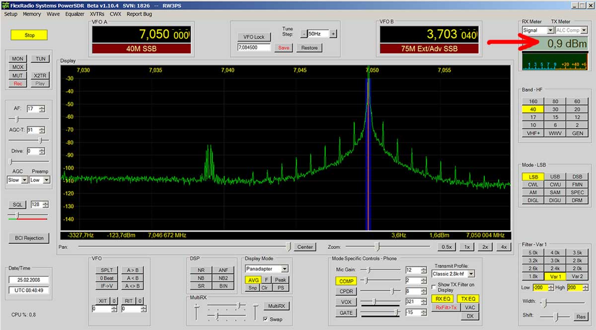Click the saved frequency field 7,084500

pyautogui.click(x=254, y=48)
